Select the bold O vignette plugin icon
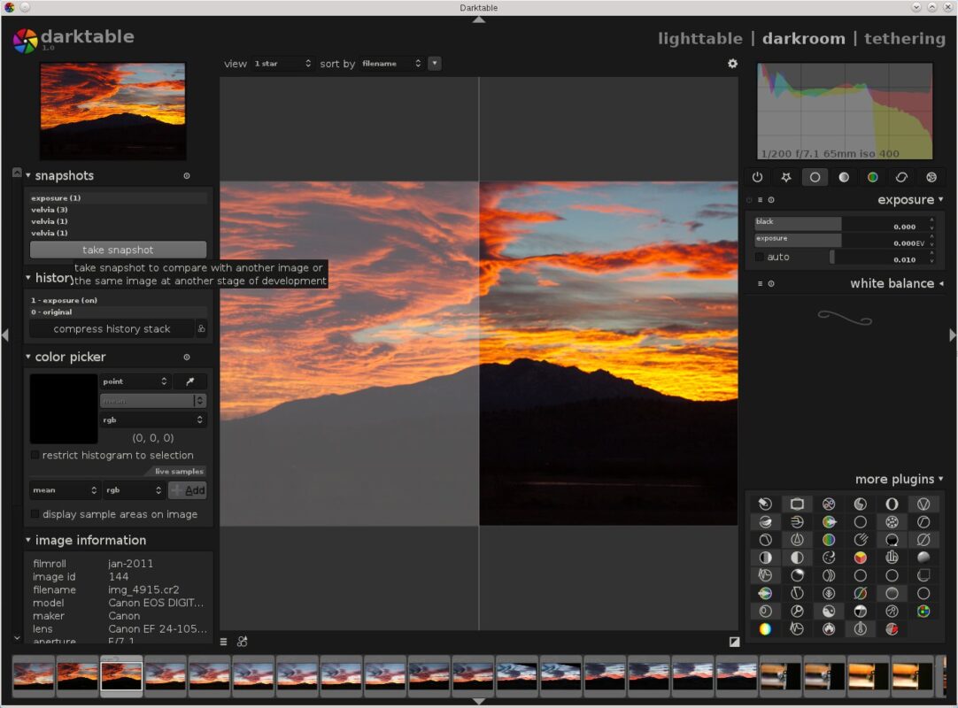Image resolution: width=958 pixels, height=708 pixels. point(892,504)
